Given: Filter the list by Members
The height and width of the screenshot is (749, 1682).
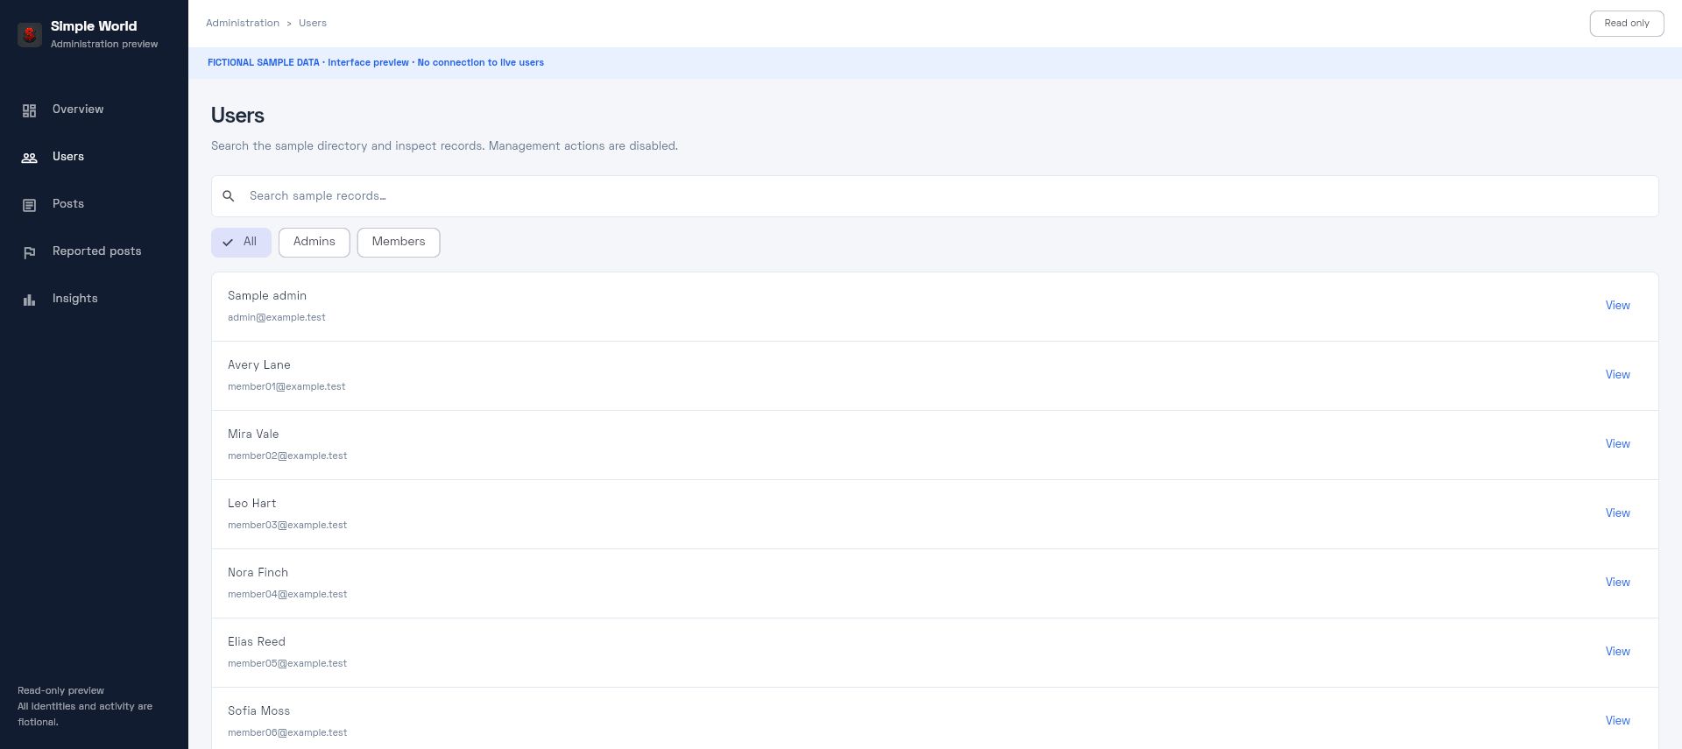Looking at the screenshot, I should (x=399, y=243).
